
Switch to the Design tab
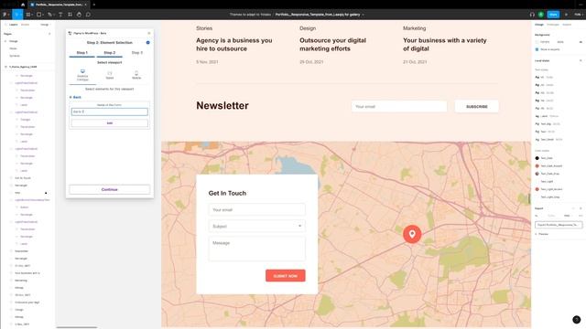coord(539,25)
